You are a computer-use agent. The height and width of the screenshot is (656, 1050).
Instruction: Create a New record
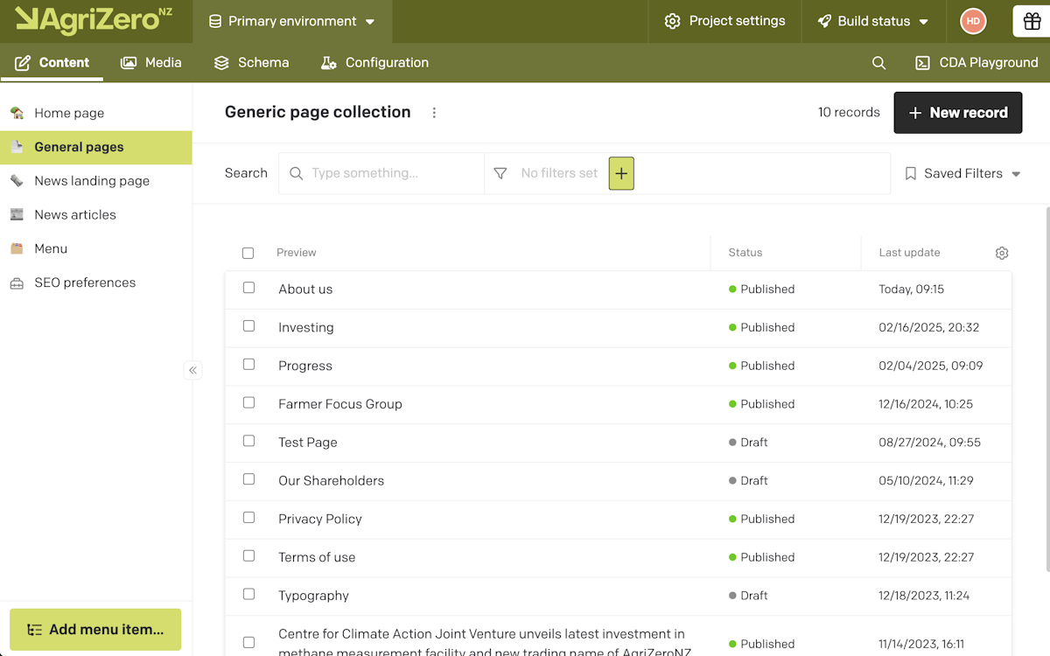pyautogui.click(x=958, y=113)
